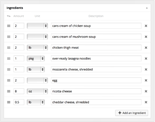
Task: Remove the cream of chicken soup ingredient
Action: (146, 26)
